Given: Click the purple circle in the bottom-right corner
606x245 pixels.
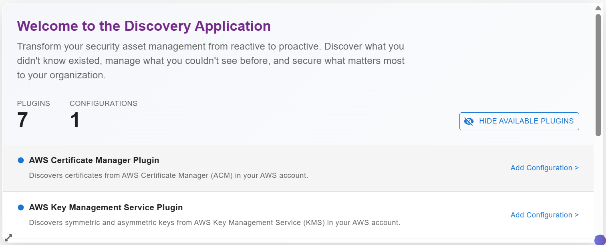Looking at the screenshot, I should tap(600, 240).
